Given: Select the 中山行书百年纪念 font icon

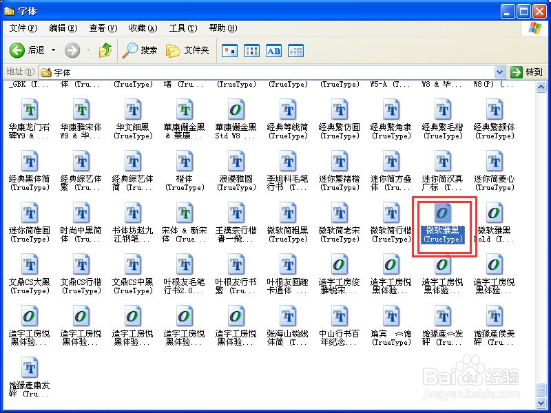Looking at the screenshot, I should (340, 316).
